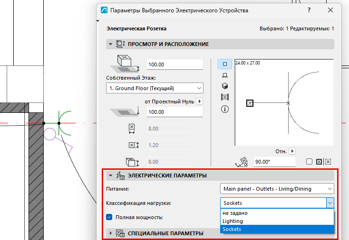349x240 pixels.
Task: Close the electrical device settings dialog
Action: [x=330, y=10]
